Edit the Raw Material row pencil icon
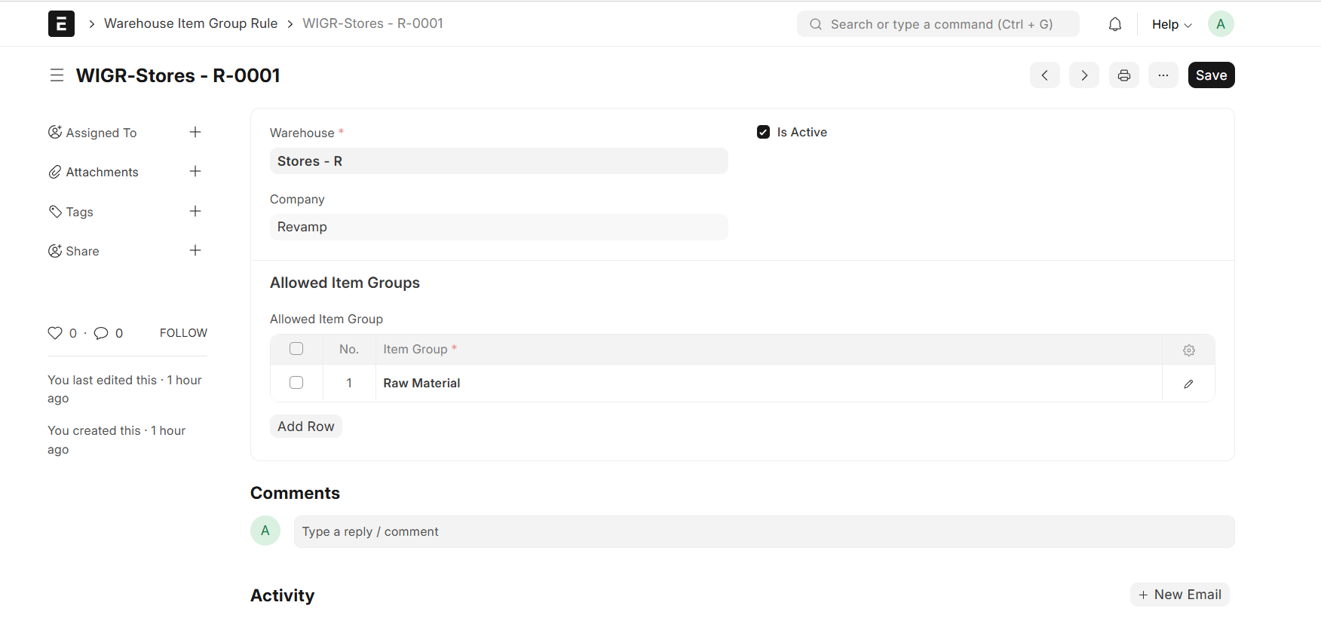 click(x=1188, y=384)
